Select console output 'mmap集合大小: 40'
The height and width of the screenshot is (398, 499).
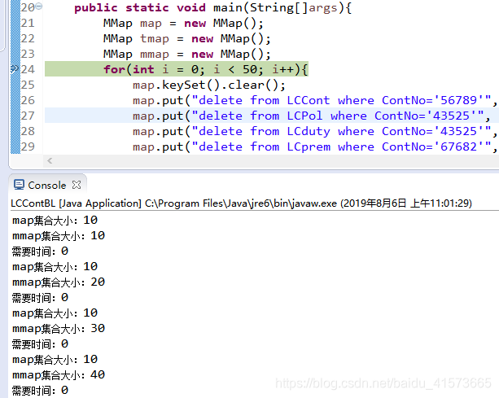59,375
